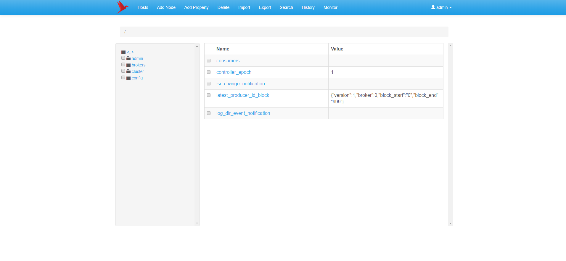Open the latest_producer_id_block link
Viewport: 566px width, 261px height.
click(x=243, y=95)
